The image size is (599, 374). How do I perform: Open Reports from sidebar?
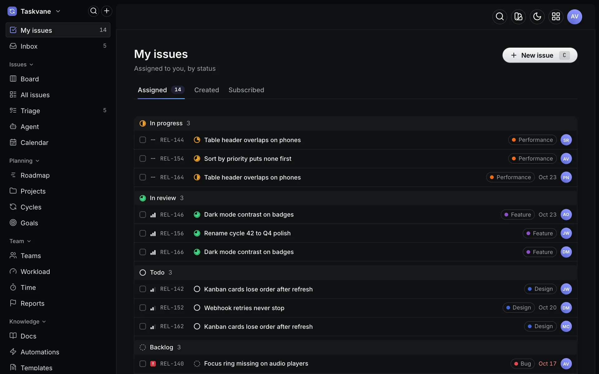click(58, 303)
